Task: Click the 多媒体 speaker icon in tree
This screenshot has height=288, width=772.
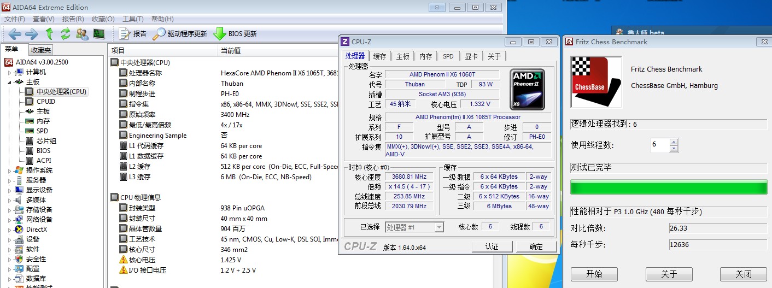Action: [x=19, y=200]
